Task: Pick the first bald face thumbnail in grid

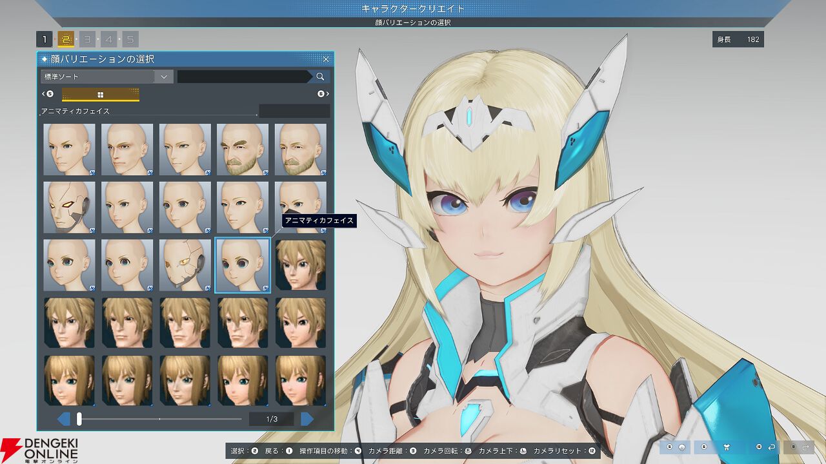Action: [69, 150]
